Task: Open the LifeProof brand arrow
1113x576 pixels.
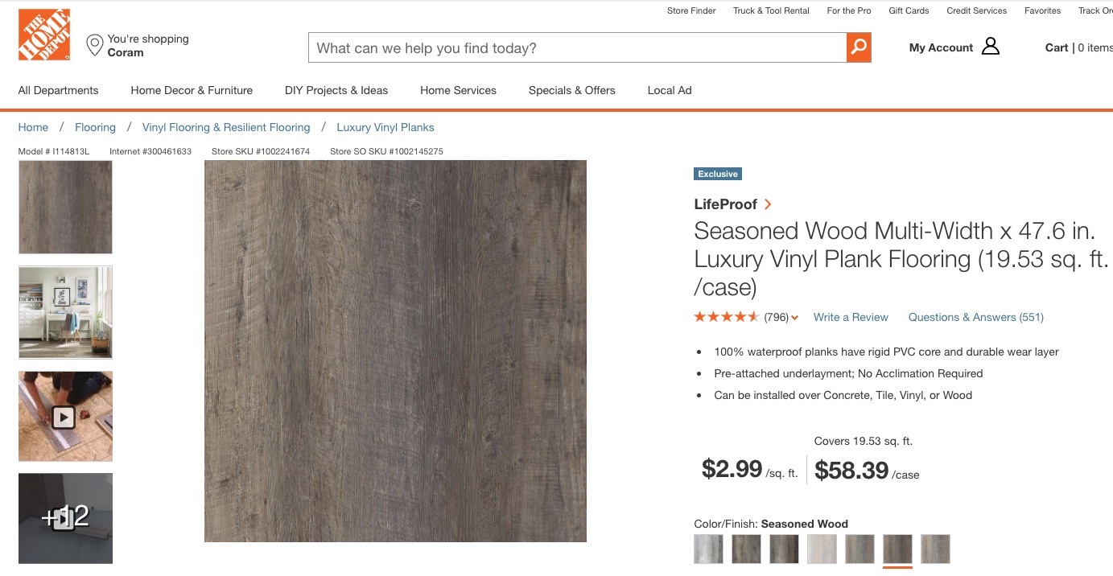Action: coord(768,204)
